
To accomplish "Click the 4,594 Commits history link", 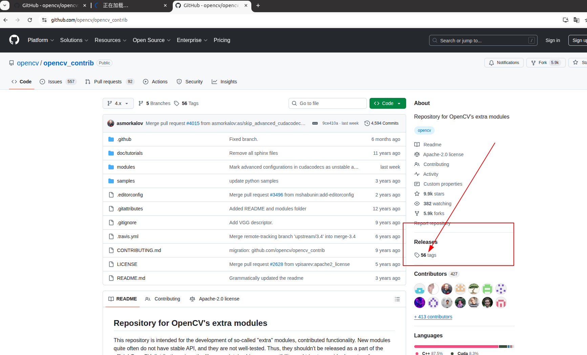I will [381, 123].
